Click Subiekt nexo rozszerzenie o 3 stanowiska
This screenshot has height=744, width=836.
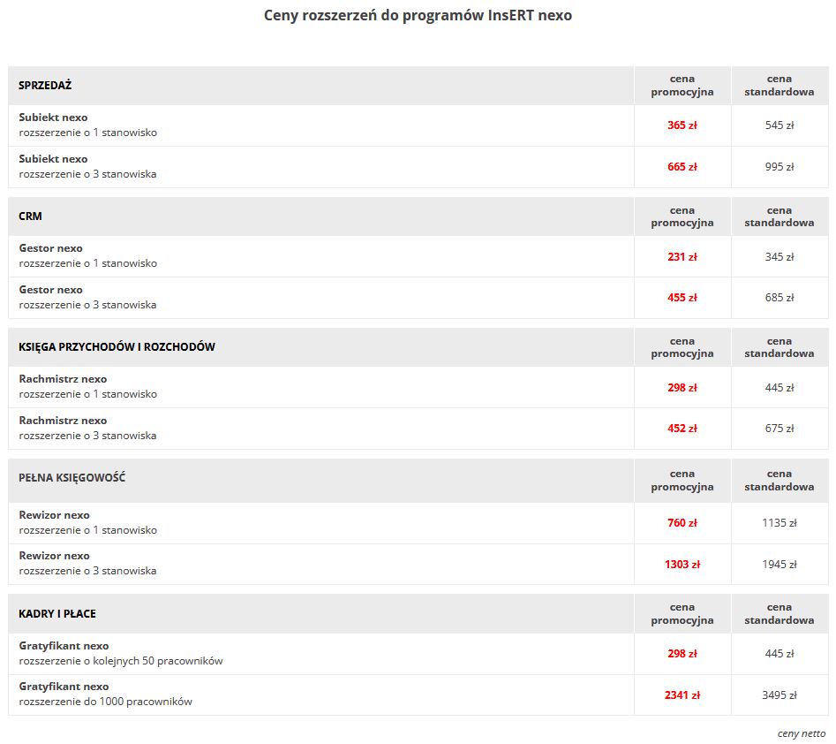point(88,166)
